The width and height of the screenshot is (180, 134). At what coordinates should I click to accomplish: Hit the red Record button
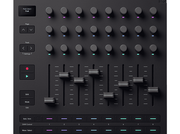(x=27, y=68)
